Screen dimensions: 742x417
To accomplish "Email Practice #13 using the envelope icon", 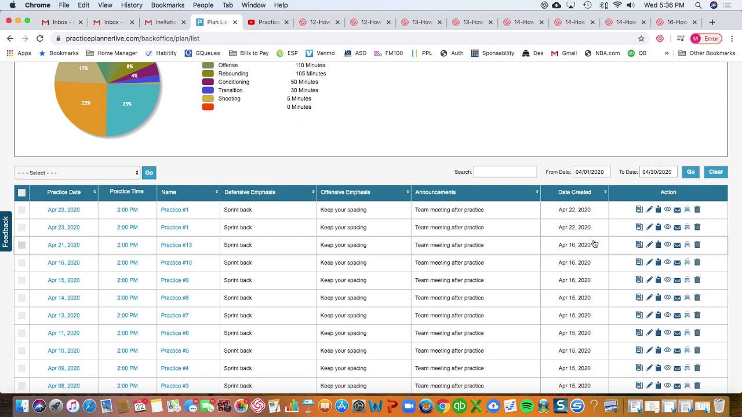I will 677,245.
